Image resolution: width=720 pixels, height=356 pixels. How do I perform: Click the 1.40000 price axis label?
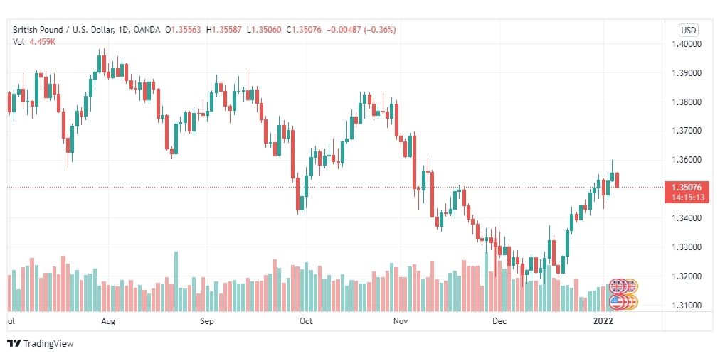(x=686, y=44)
